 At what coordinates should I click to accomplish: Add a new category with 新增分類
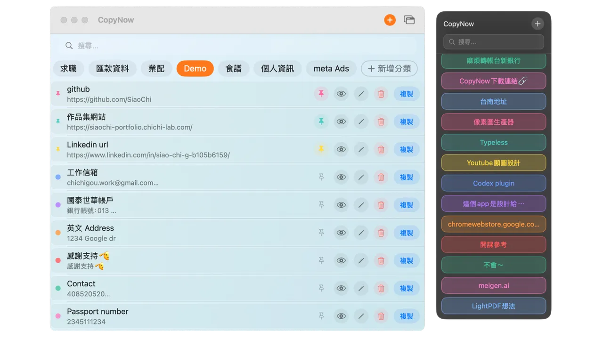pos(389,68)
